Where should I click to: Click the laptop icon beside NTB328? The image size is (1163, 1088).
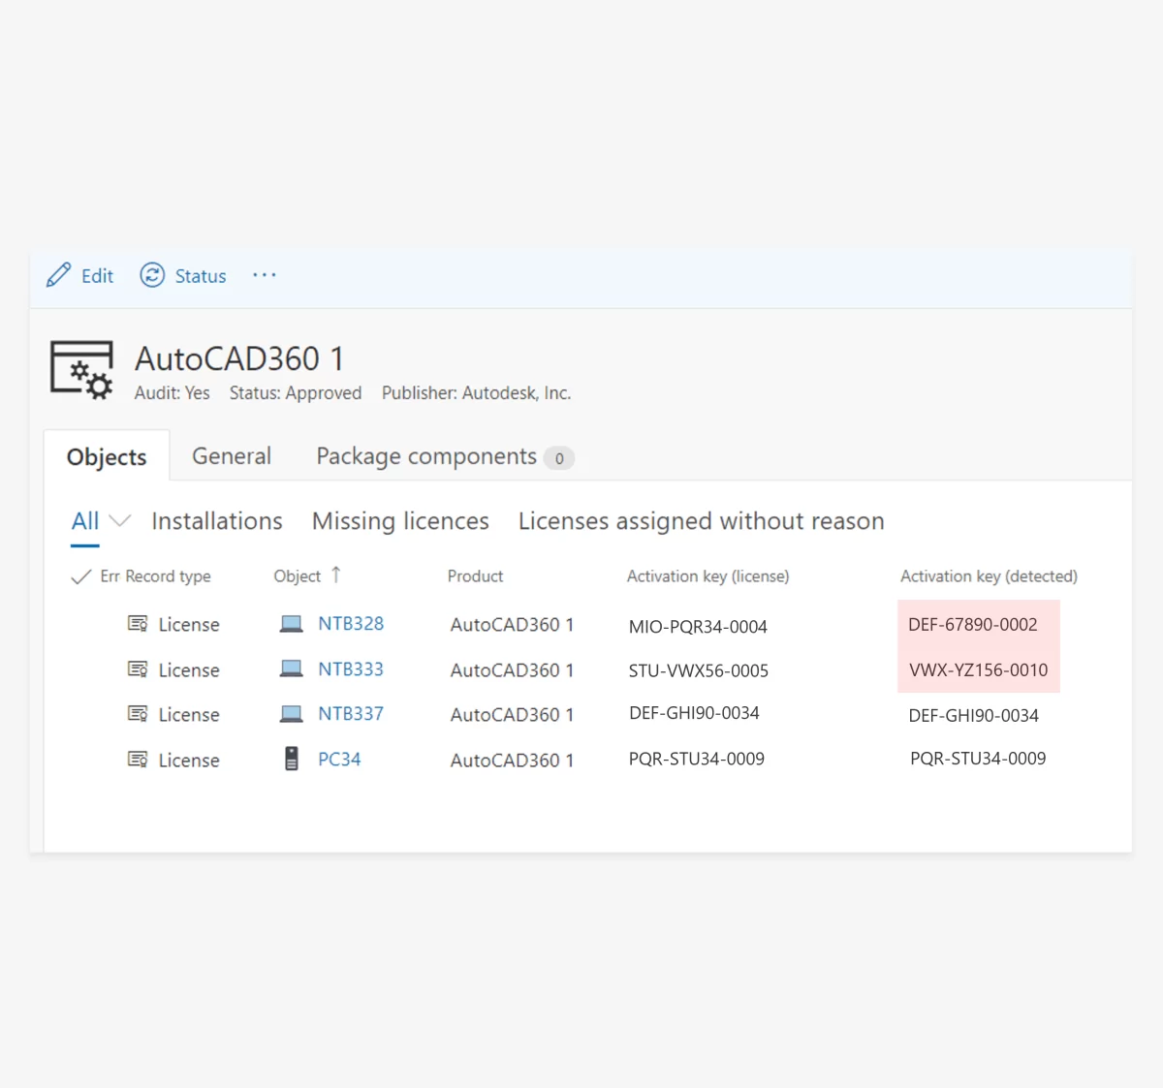(291, 624)
